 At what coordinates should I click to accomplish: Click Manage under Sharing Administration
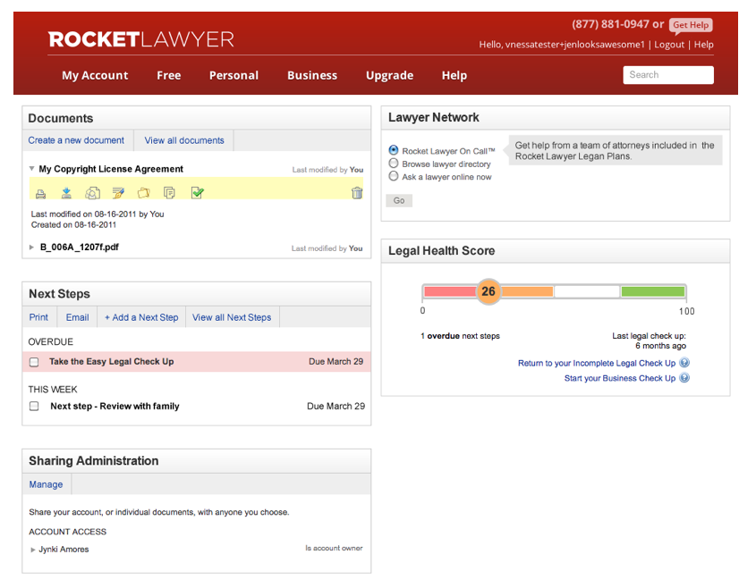(x=46, y=484)
